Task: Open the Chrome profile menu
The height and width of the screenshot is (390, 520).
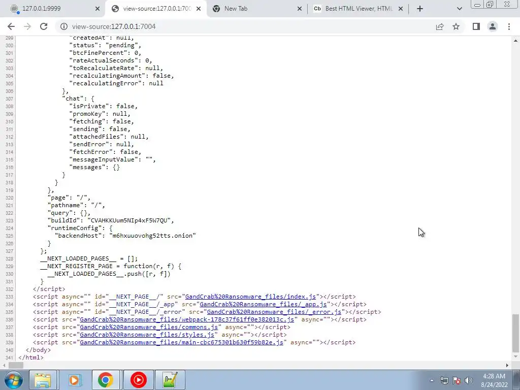Action: tap(493, 26)
